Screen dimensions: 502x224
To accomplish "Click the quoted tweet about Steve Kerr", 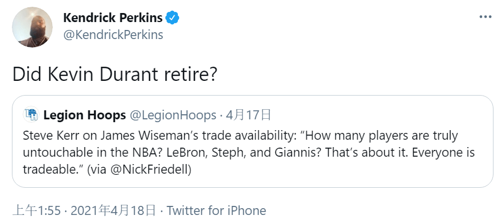I will pyautogui.click(x=252, y=141).
